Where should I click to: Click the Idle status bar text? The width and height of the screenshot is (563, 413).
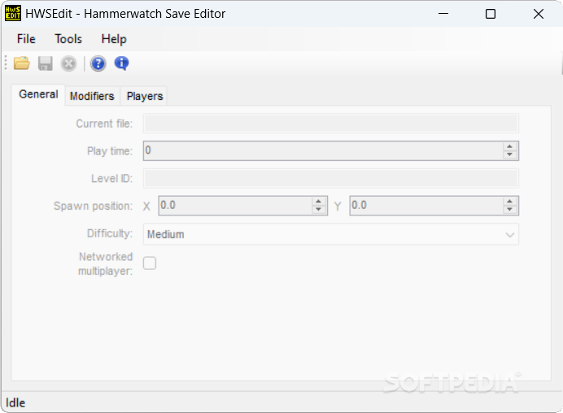[x=15, y=402]
